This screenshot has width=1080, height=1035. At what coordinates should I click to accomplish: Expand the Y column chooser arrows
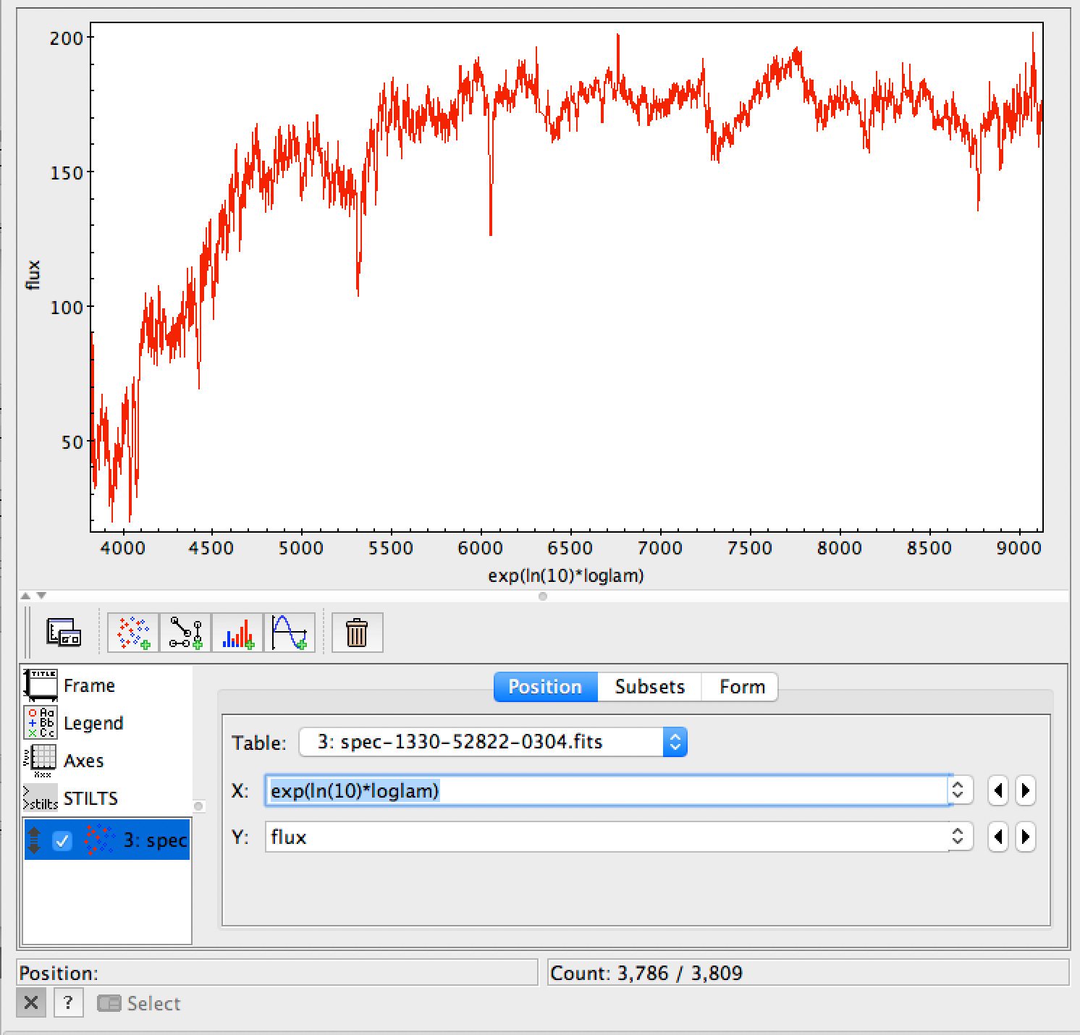coord(958,837)
